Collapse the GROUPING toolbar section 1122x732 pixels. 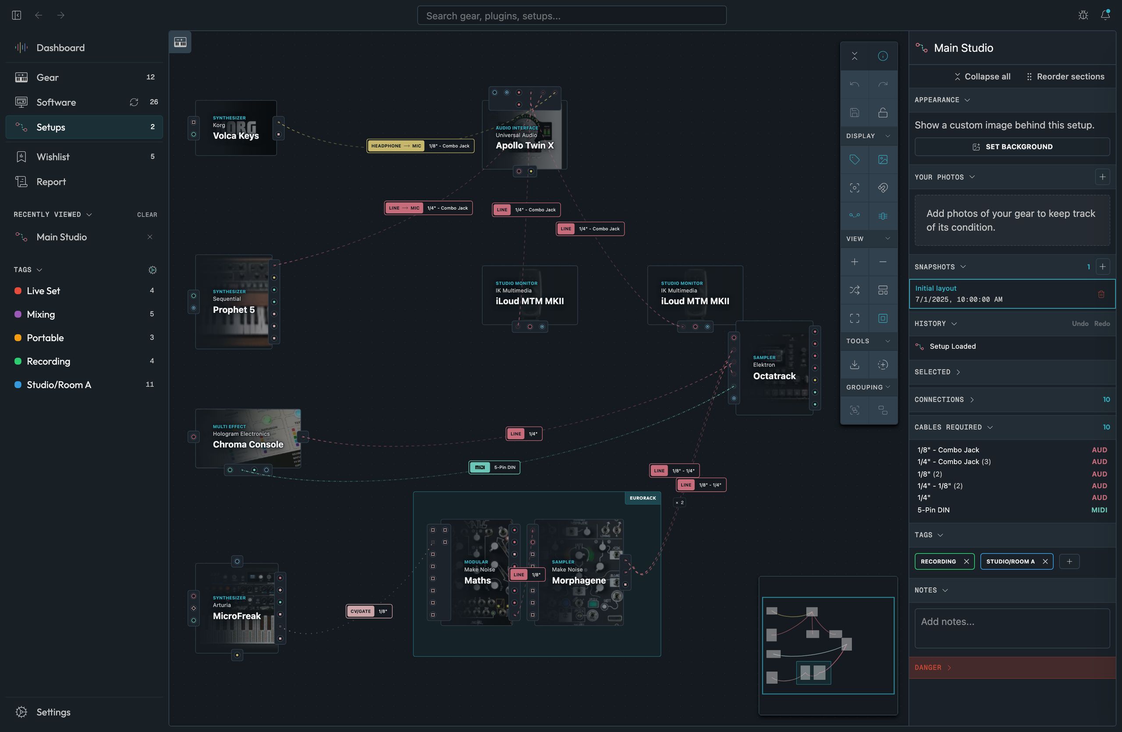point(868,387)
